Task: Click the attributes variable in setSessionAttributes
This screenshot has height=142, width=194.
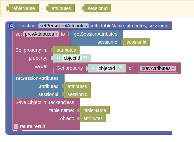Action: (x=76, y=86)
